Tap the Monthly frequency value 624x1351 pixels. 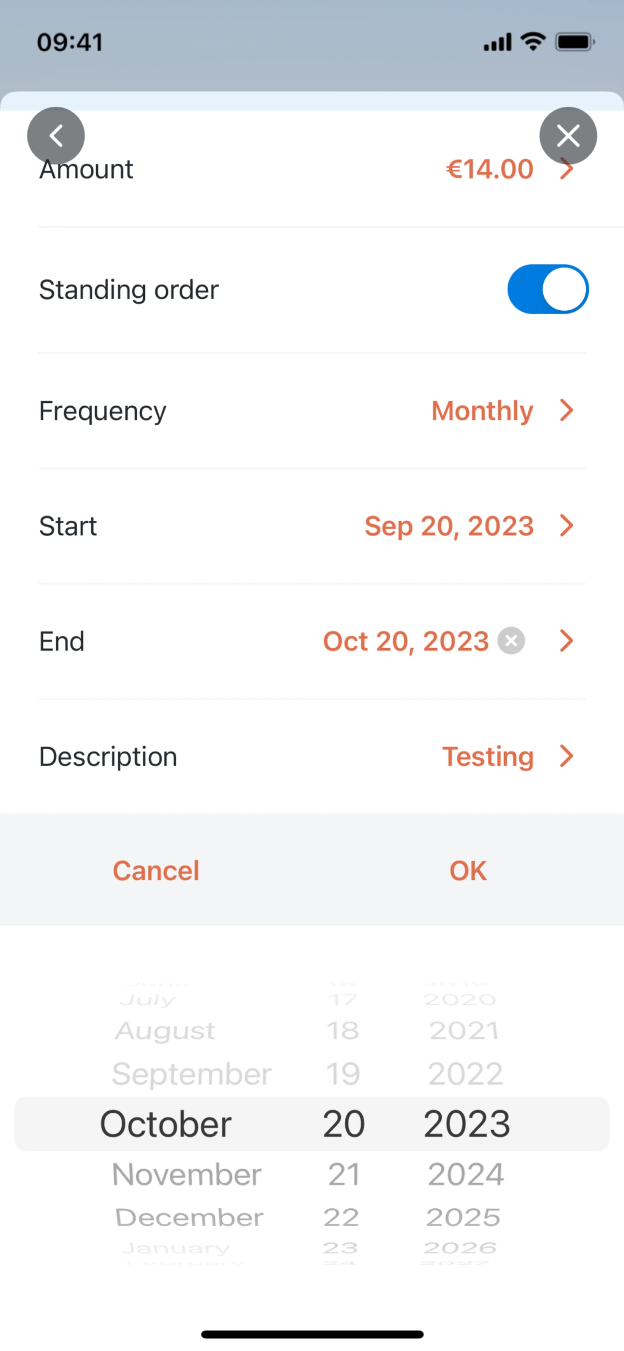click(x=482, y=410)
